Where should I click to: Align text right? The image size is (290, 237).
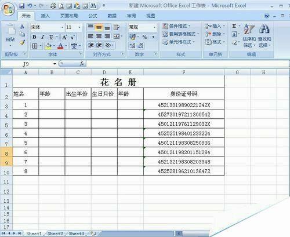[x=107, y=37]
